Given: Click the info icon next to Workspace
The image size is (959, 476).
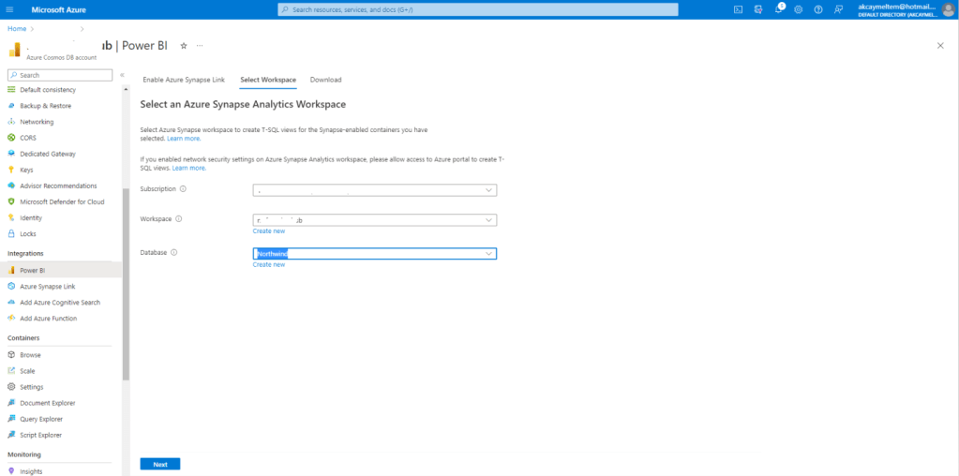Looking at the screenshot, I should pos(179,219).
